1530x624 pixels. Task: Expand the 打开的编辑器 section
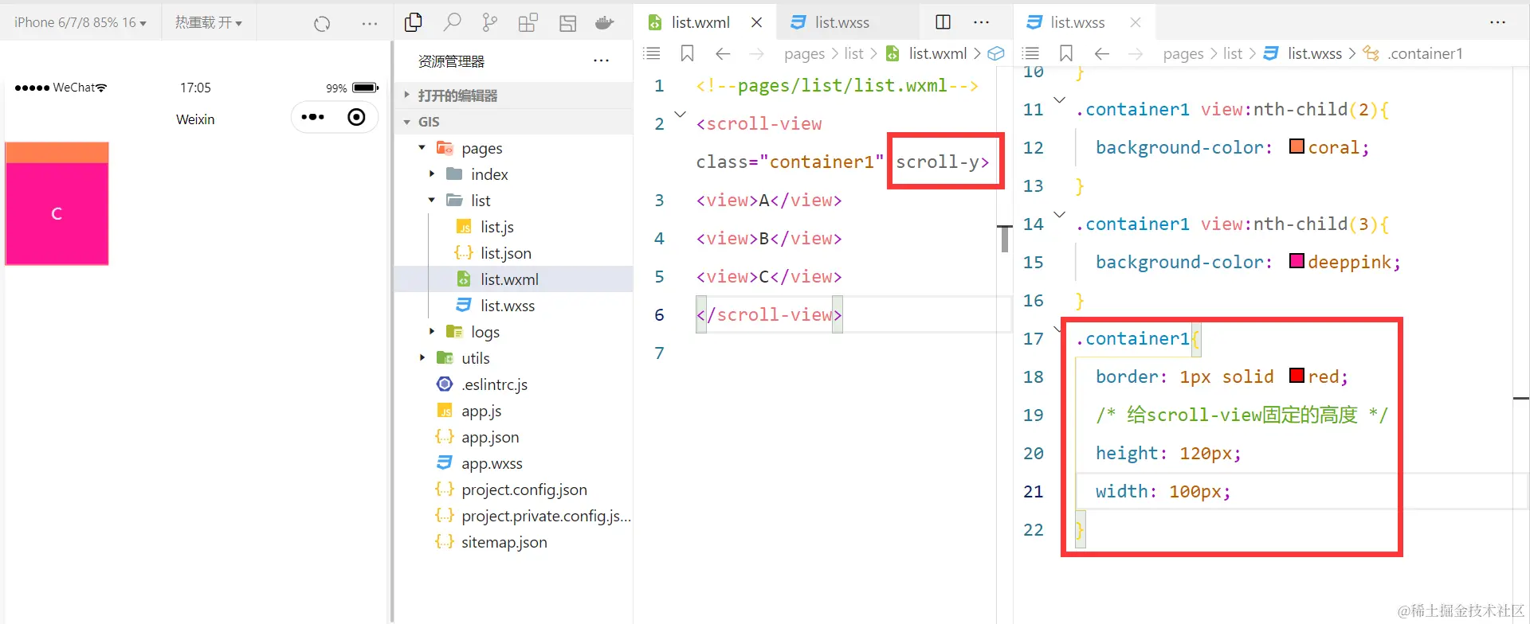click(x=513, y=96)
